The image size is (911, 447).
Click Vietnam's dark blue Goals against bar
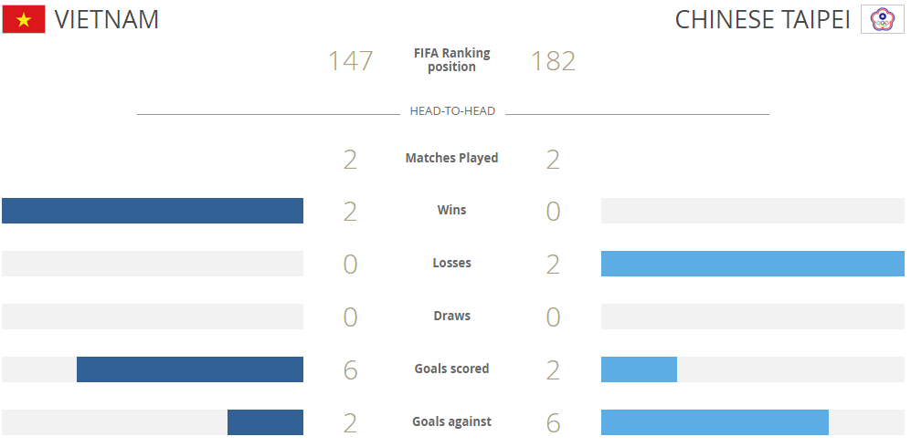pos(265,422)
